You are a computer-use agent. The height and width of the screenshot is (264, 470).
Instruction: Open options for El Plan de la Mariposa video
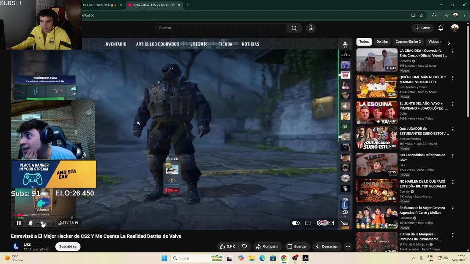tap(453, 235)
